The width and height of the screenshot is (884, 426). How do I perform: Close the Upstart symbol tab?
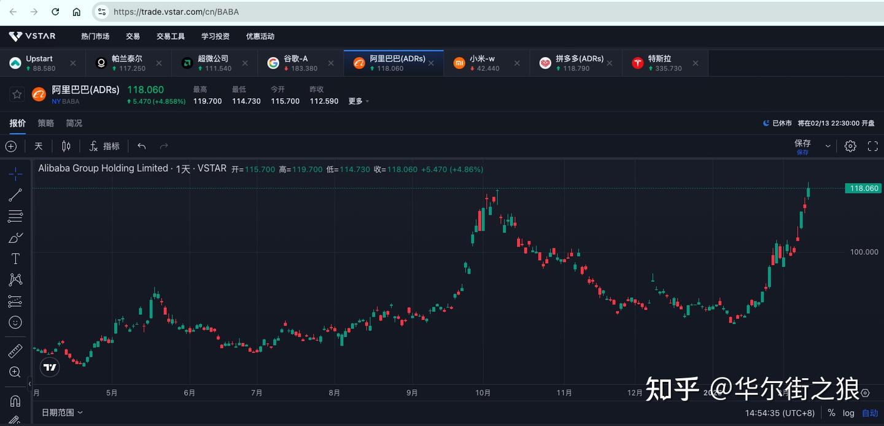[73, 63]
